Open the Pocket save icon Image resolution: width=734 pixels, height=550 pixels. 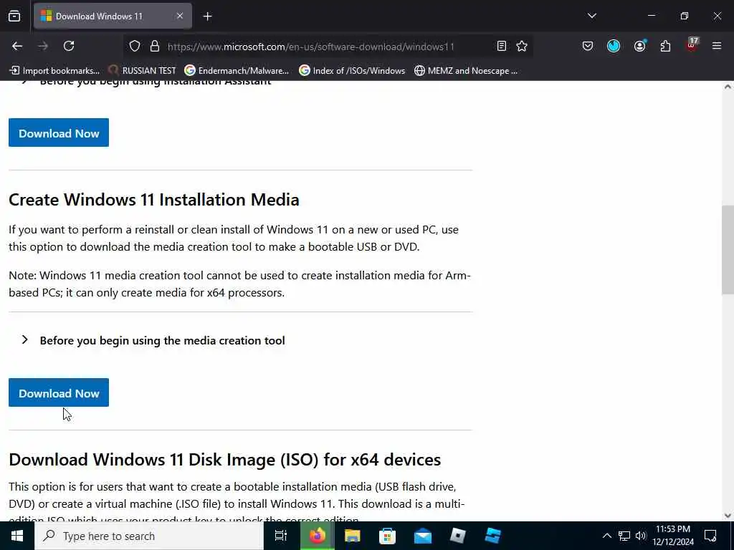(x=588, y=46)
